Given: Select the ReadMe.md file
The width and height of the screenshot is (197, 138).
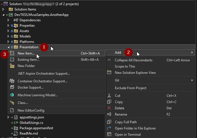Looking at the screenshot, I should tap(29, 133).
